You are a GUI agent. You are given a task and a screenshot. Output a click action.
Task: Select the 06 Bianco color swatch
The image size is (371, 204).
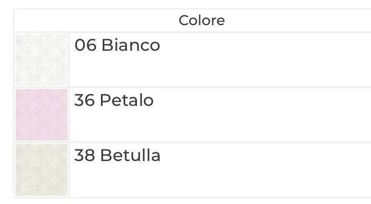tap(42, 59)
